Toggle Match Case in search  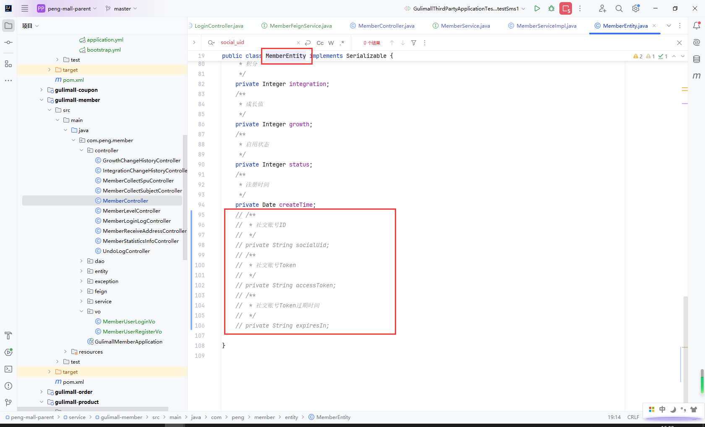tap(320, 43)
